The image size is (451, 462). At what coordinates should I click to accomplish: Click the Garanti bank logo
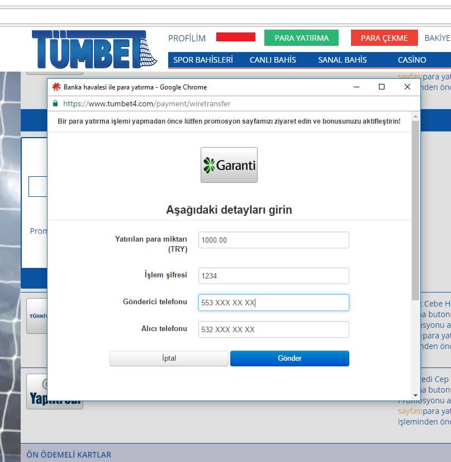(229, 164)
